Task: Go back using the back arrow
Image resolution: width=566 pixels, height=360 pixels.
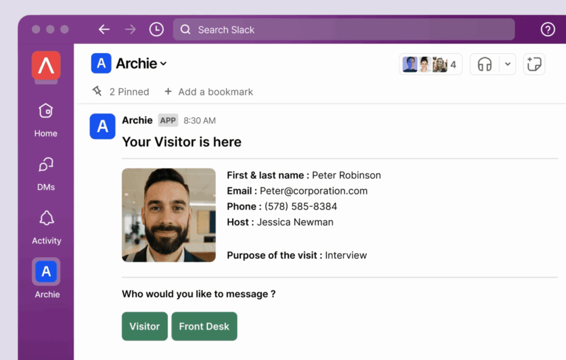Action: (x=104, y=29)
